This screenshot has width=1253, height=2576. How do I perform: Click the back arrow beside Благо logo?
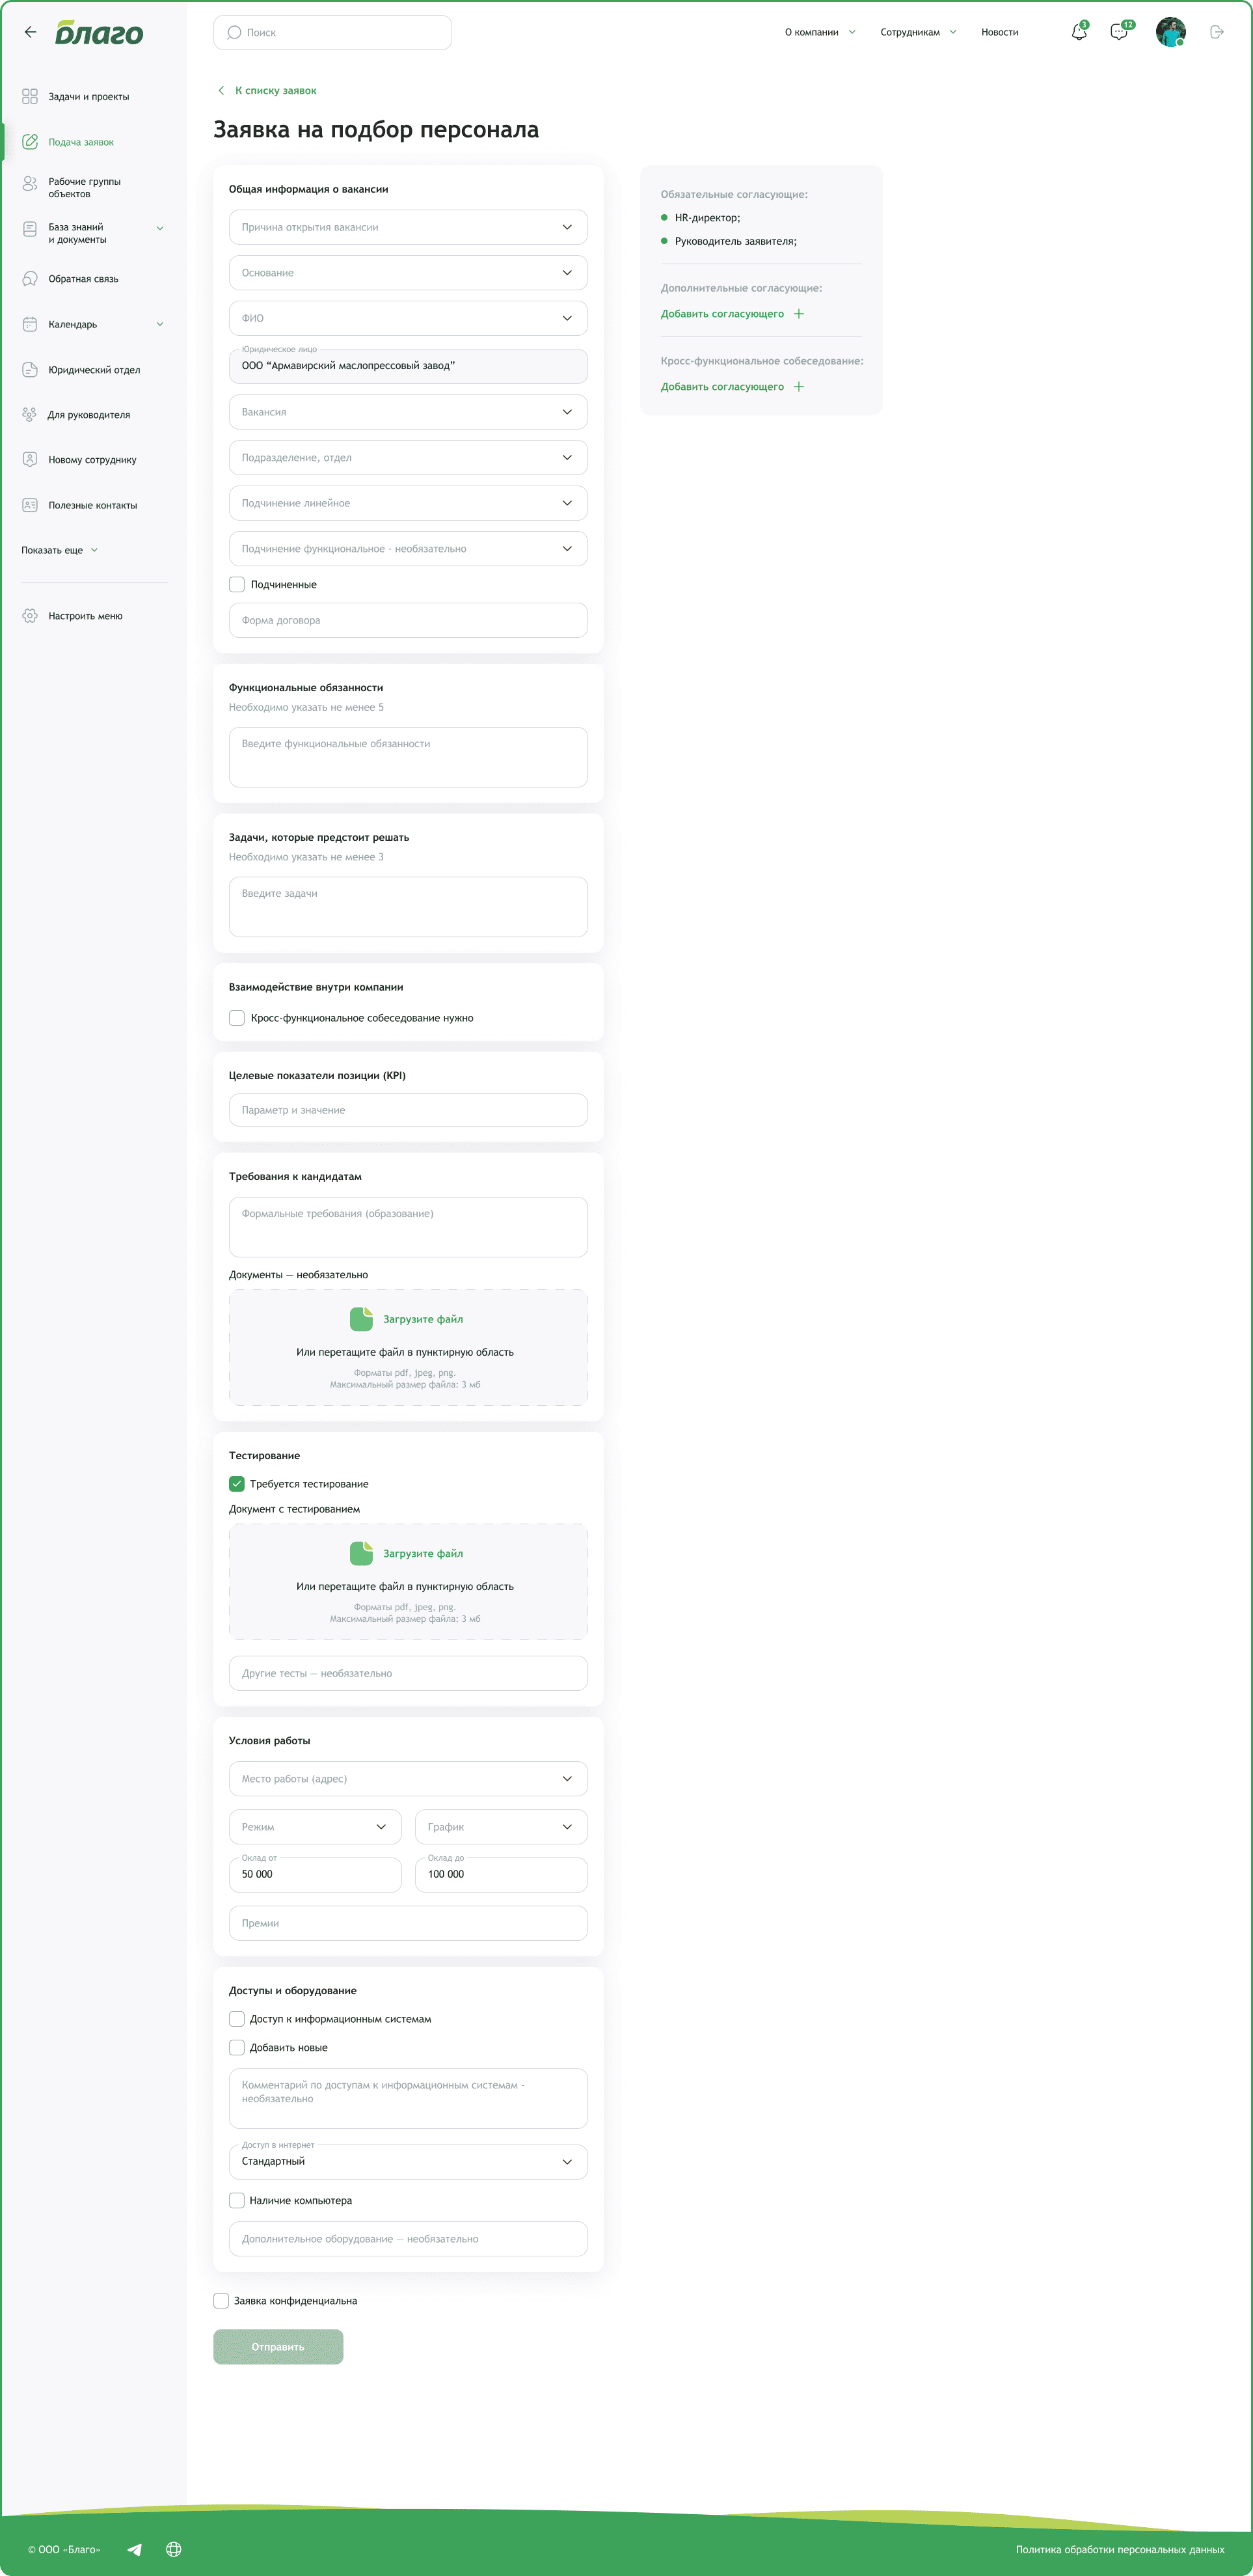(31, 32)
